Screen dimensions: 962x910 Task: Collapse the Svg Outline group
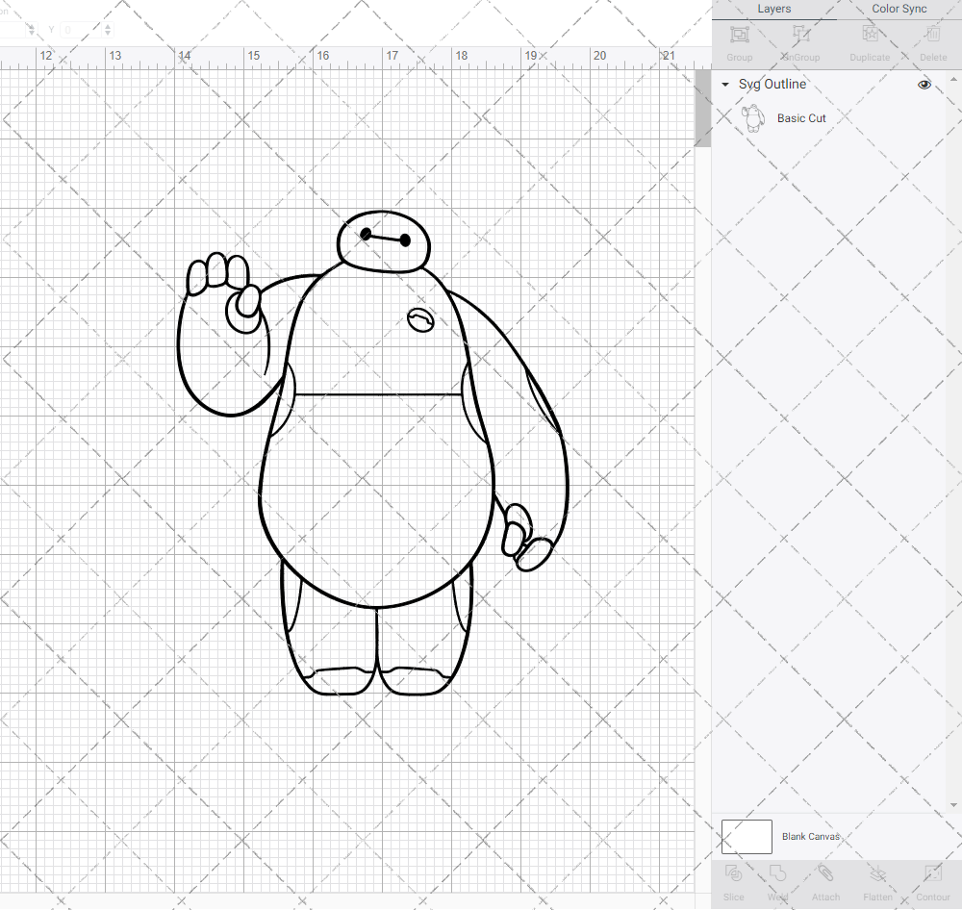(724, 85)
